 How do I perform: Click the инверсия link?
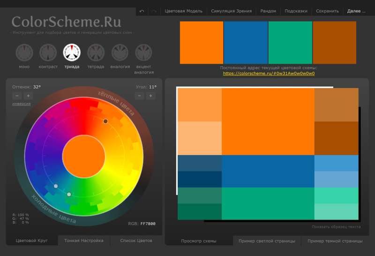(21, 104)
